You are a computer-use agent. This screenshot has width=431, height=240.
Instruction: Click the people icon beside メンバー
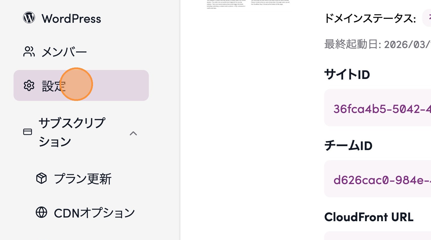coord(29,52)
